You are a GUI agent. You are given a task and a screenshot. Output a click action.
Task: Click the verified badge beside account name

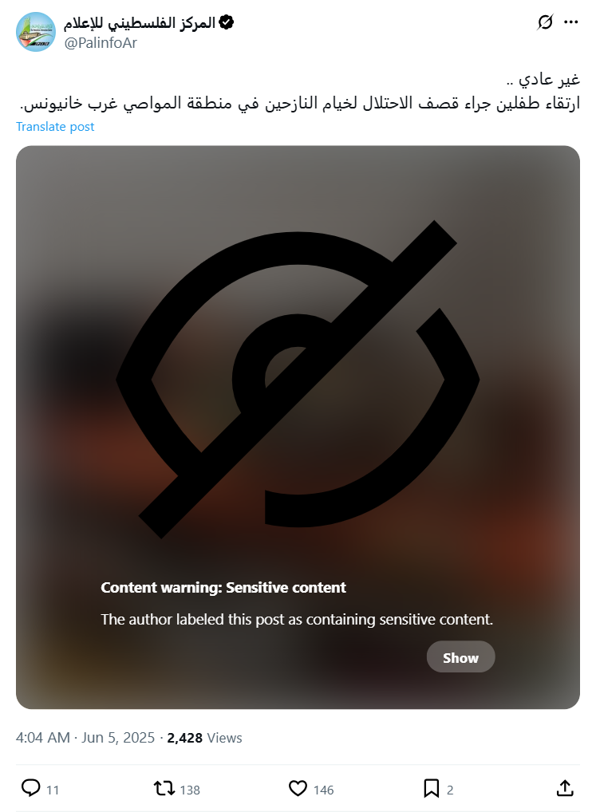tap(227, 23)
